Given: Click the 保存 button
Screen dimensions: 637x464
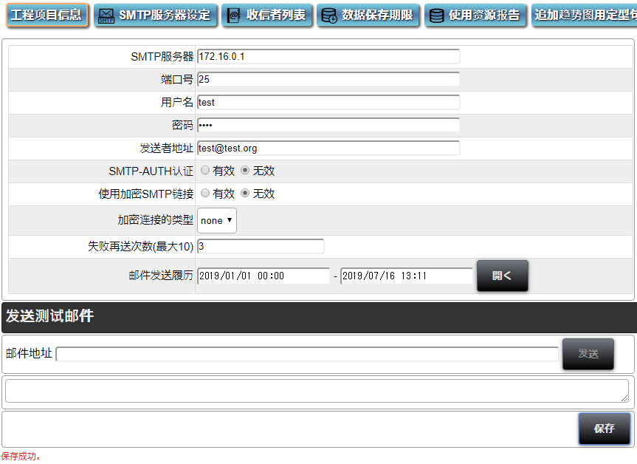Looking at the screenshot, I should pyautogui.click(x=604, y=429).
